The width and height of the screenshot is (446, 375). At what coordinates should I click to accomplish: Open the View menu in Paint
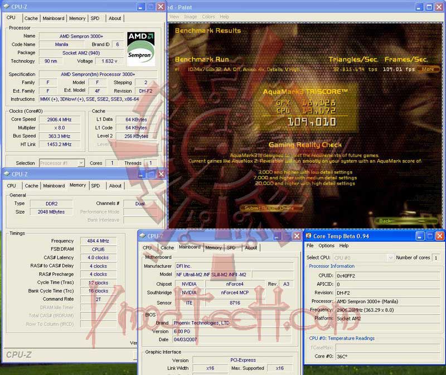click(x=174, y=17)
